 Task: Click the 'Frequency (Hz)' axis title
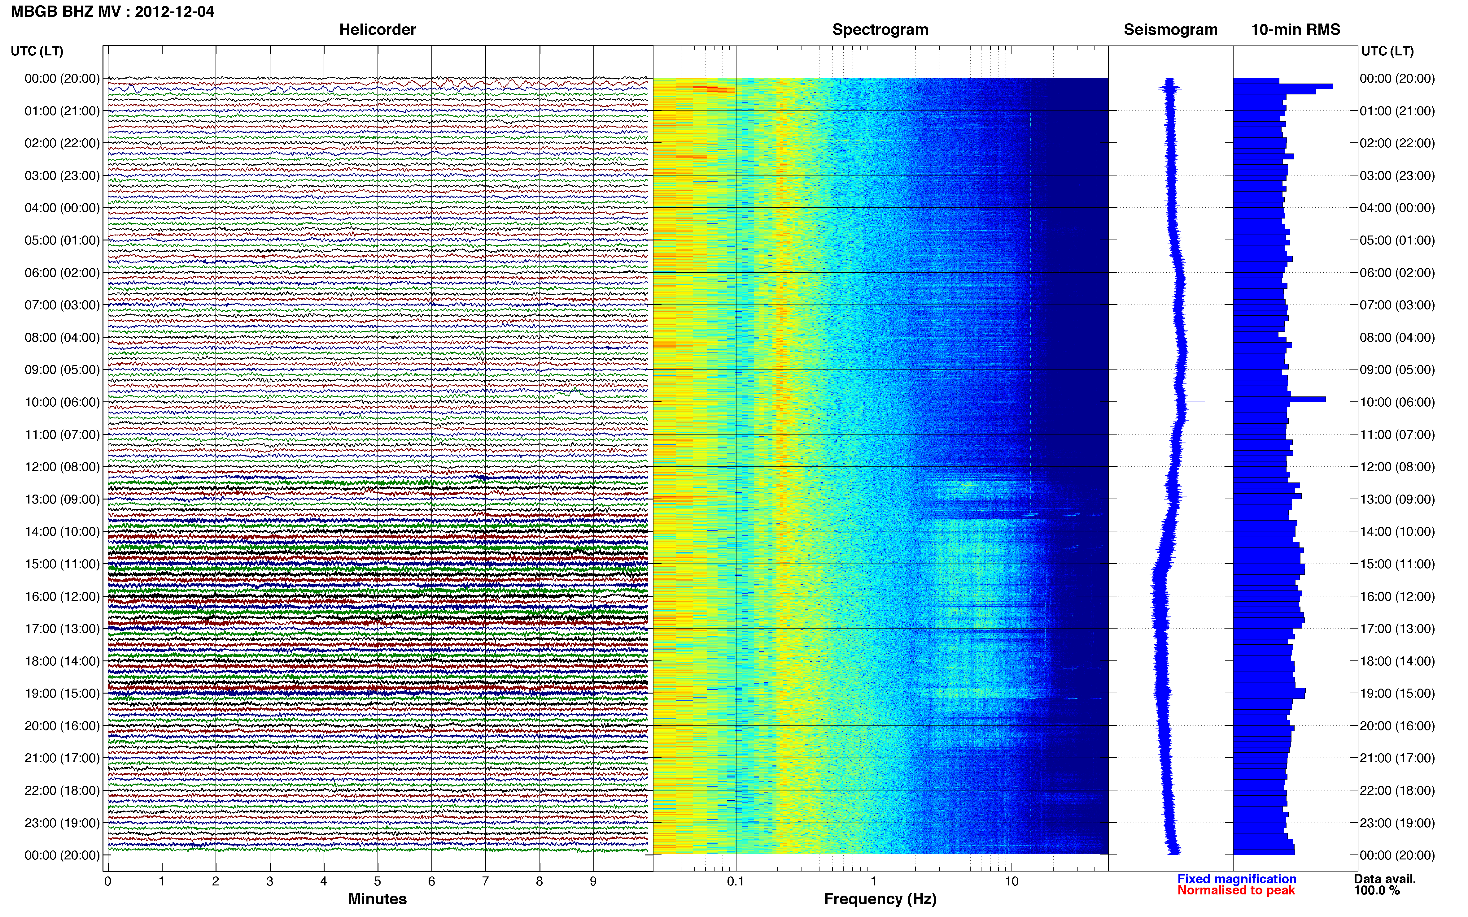point(880,899)
